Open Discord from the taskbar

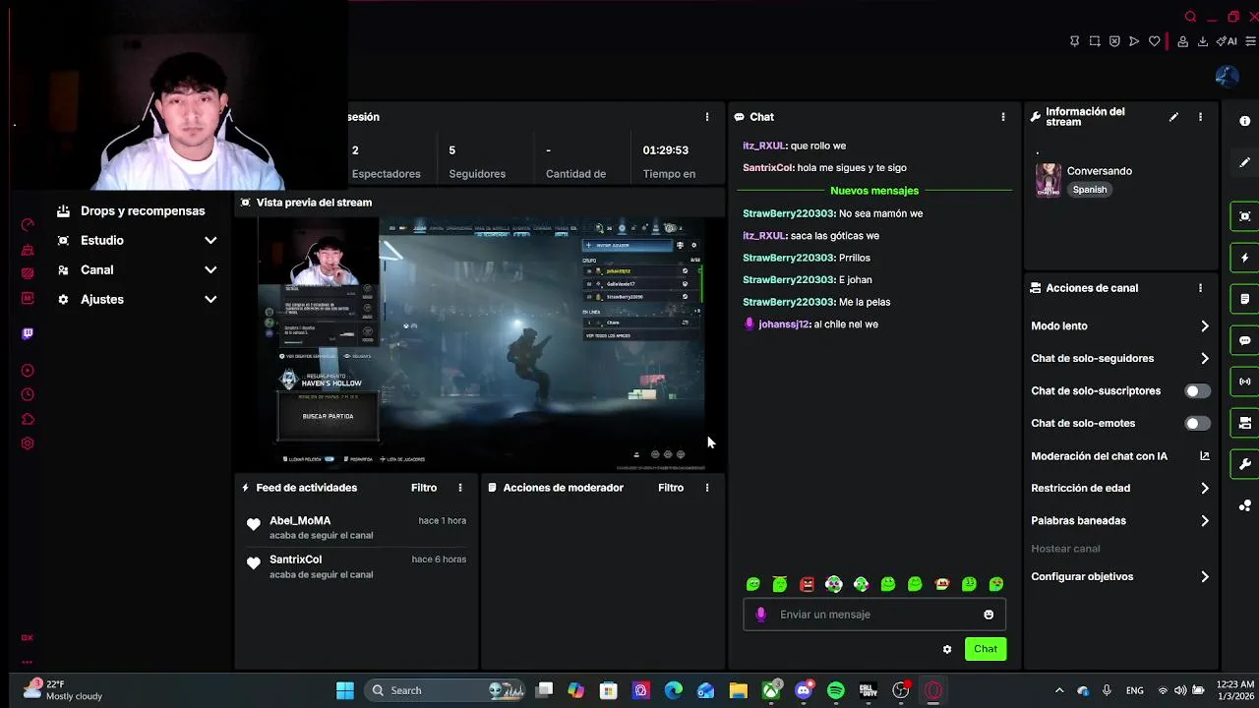point(804,690)
